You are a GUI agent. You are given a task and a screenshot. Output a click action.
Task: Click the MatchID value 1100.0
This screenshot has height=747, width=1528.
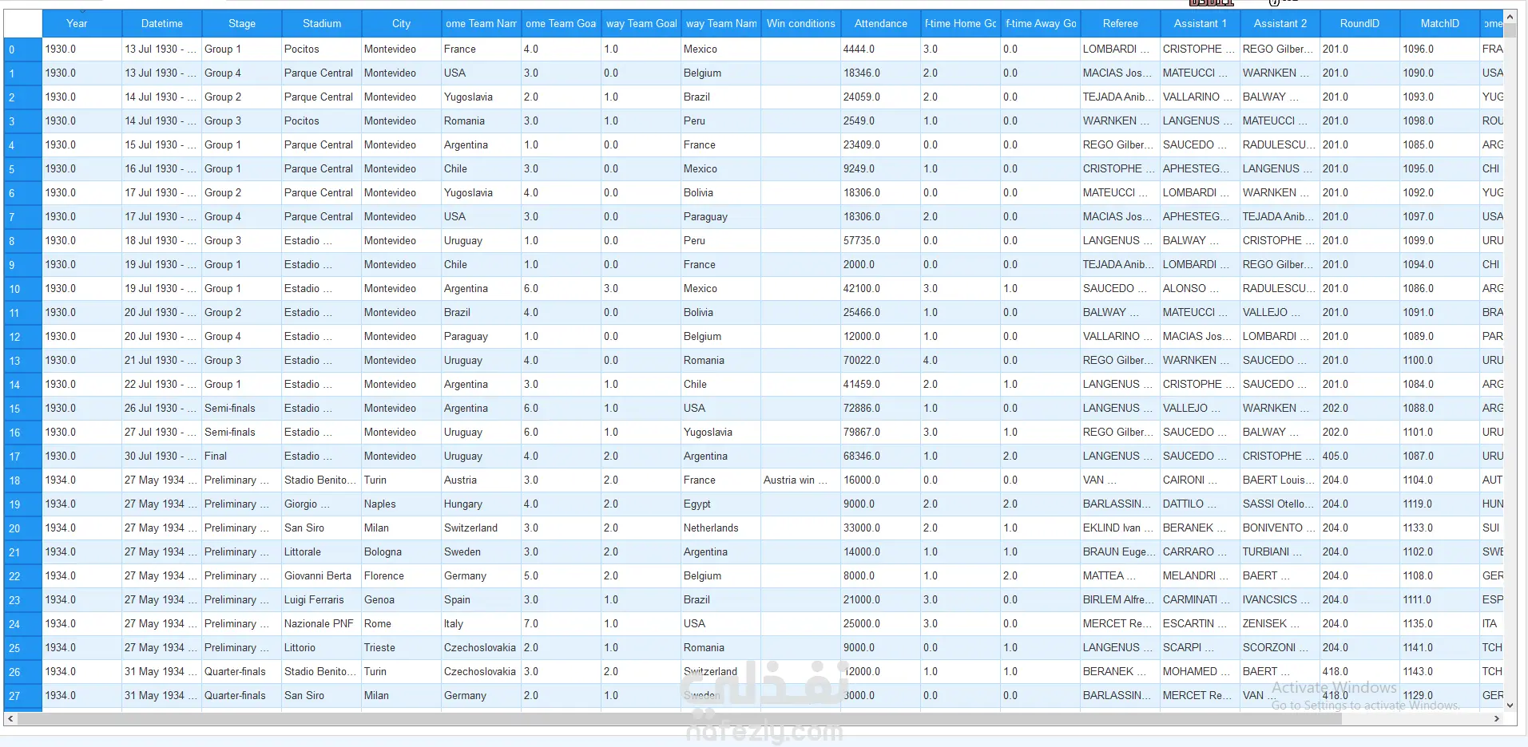[1440, 361]
